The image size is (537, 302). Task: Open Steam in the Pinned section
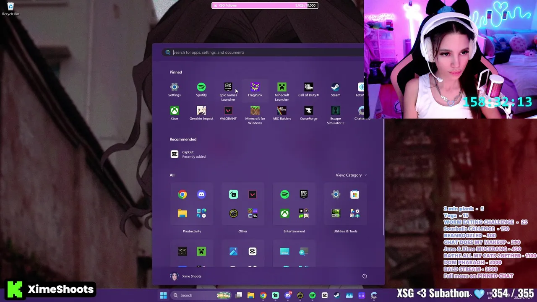tap(336, 90)
